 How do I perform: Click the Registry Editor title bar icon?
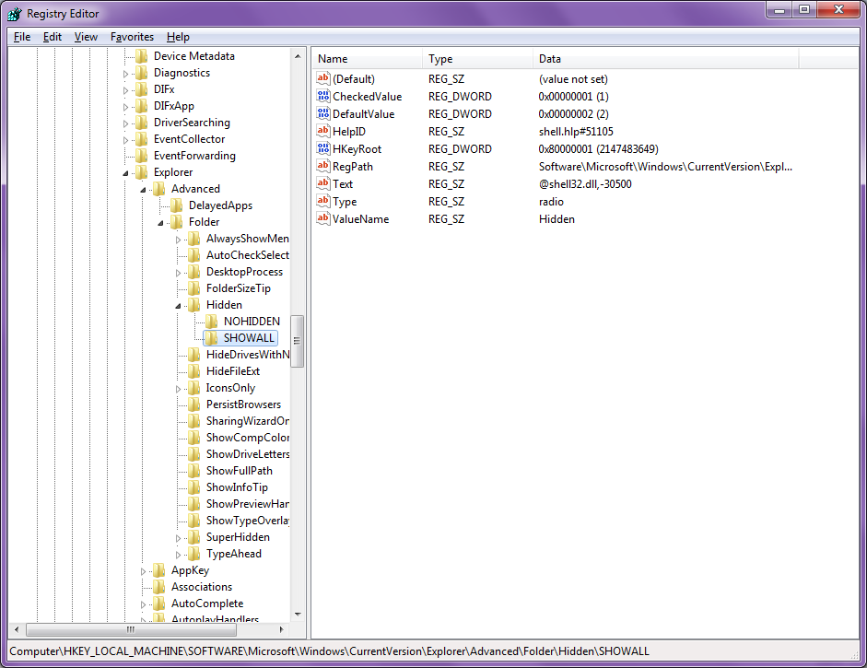coord(15,13)
